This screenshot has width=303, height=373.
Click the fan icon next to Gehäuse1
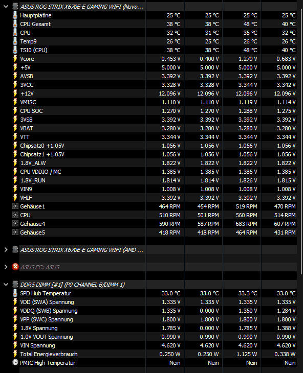click(15, 206)
